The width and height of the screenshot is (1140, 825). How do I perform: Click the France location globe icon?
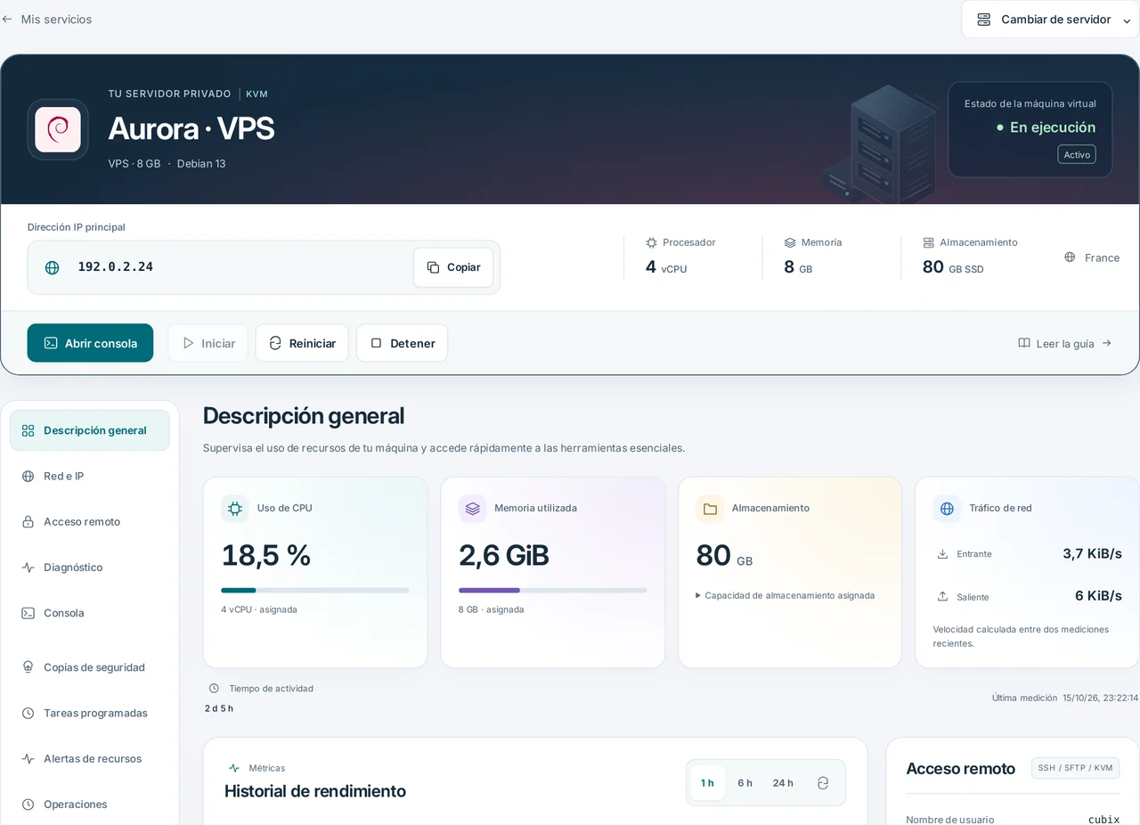(1070, 257)
